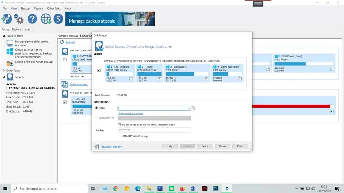Click the Windows (C:) partition usage bar
Screen dimensions: 344x193
pos(187,74)
